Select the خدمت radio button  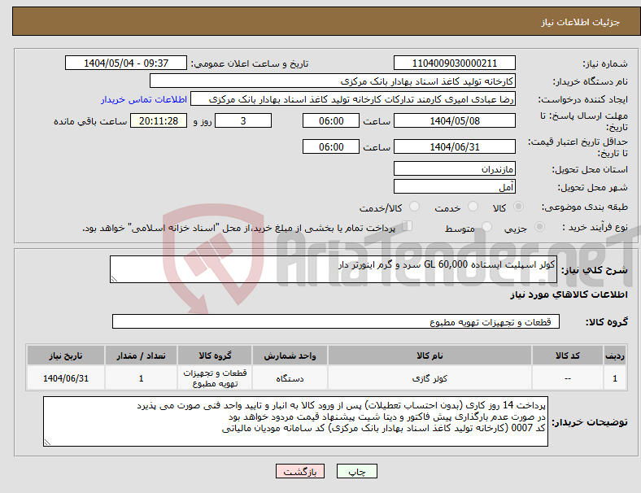pyautogui.click(x=473, y=207)
